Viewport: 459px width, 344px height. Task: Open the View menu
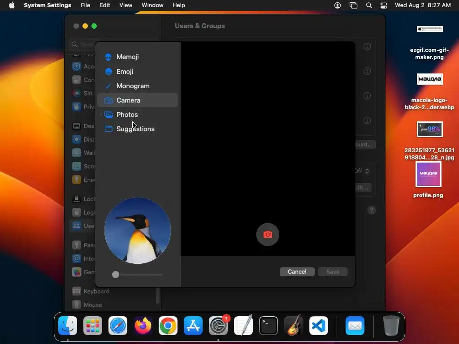coord(126,5)
